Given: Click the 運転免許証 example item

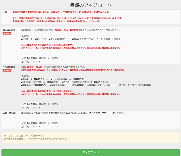Looking at the screenshot, I should [x=41, y=39].
